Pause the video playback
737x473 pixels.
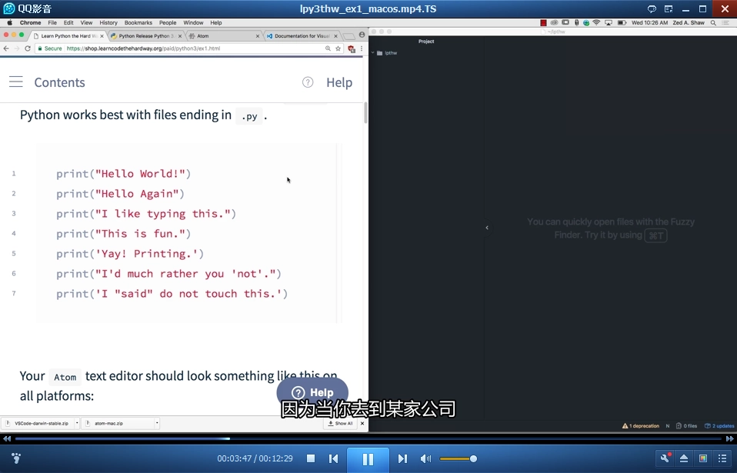(368, 458)
